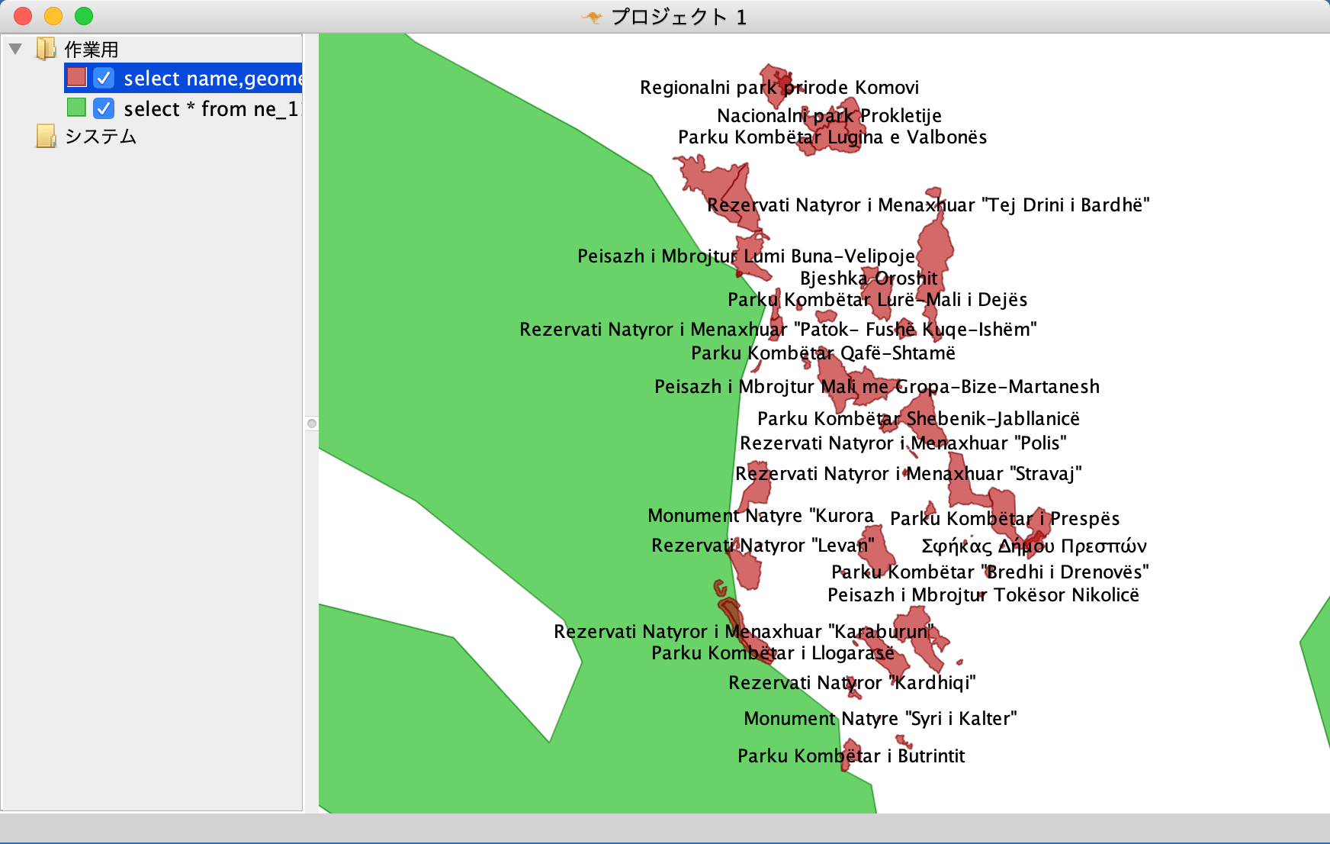Collapse the 作業用 category triangle

pos(15,50)
